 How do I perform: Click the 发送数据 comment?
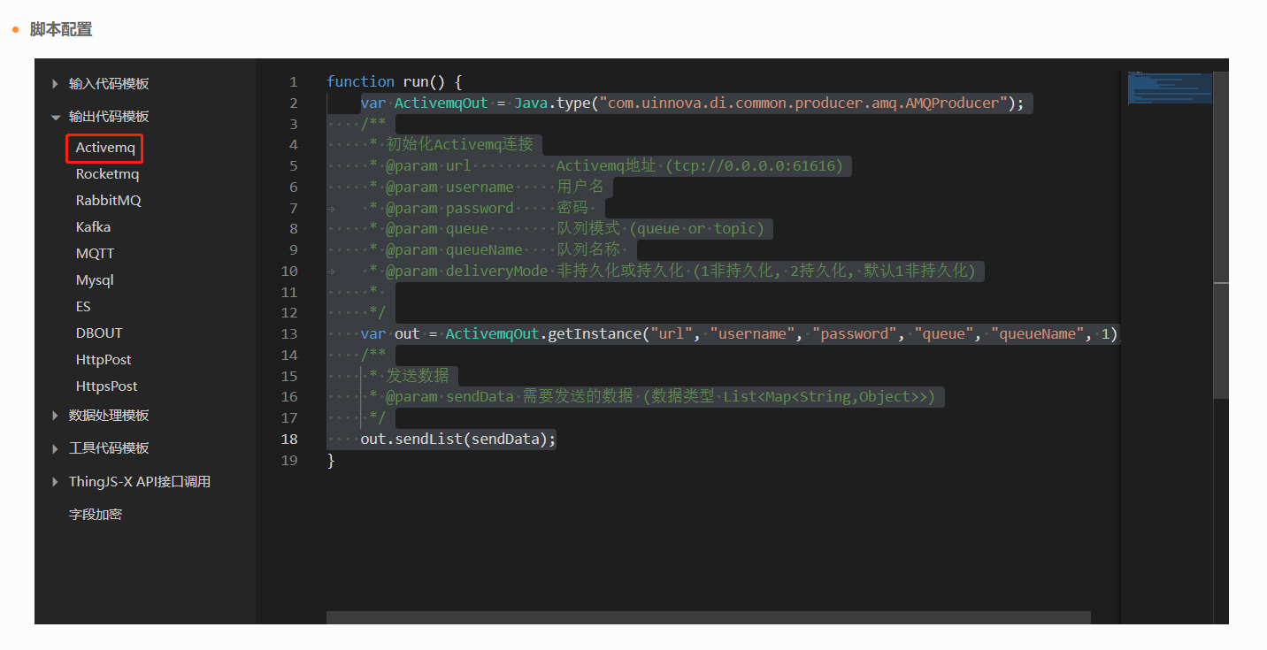418,376
